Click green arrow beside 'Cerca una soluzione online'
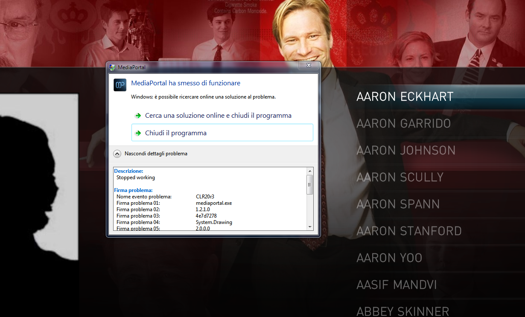 (138, 116)
